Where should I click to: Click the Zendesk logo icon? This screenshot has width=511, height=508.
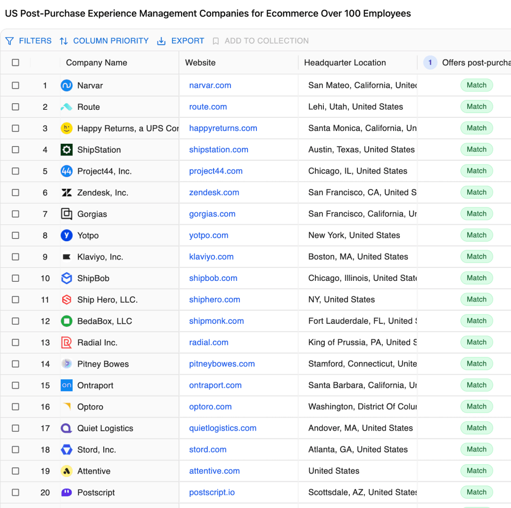click(66, 193)
